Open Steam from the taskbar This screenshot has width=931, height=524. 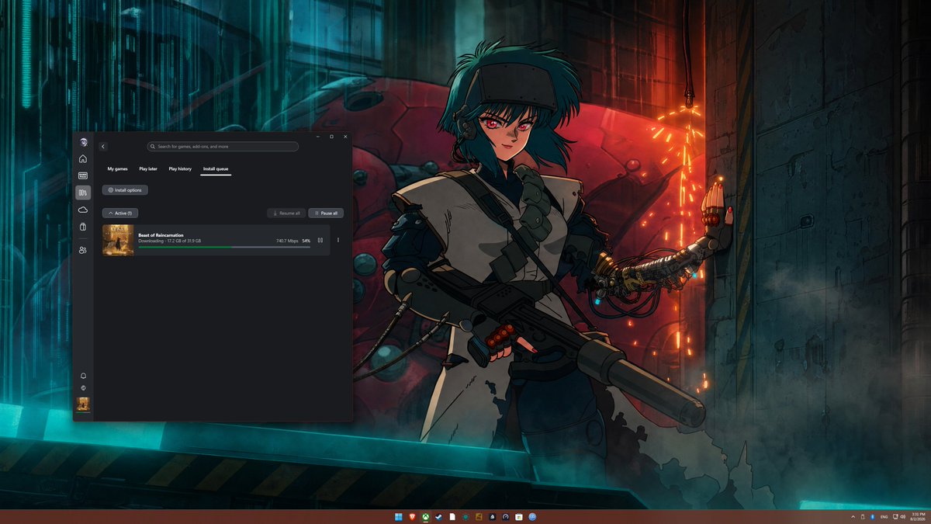point(439,517)
